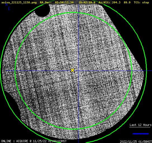Select the Last 12 Hours label
This screenshot has width=152, height=143.
[x=141, y=125]
